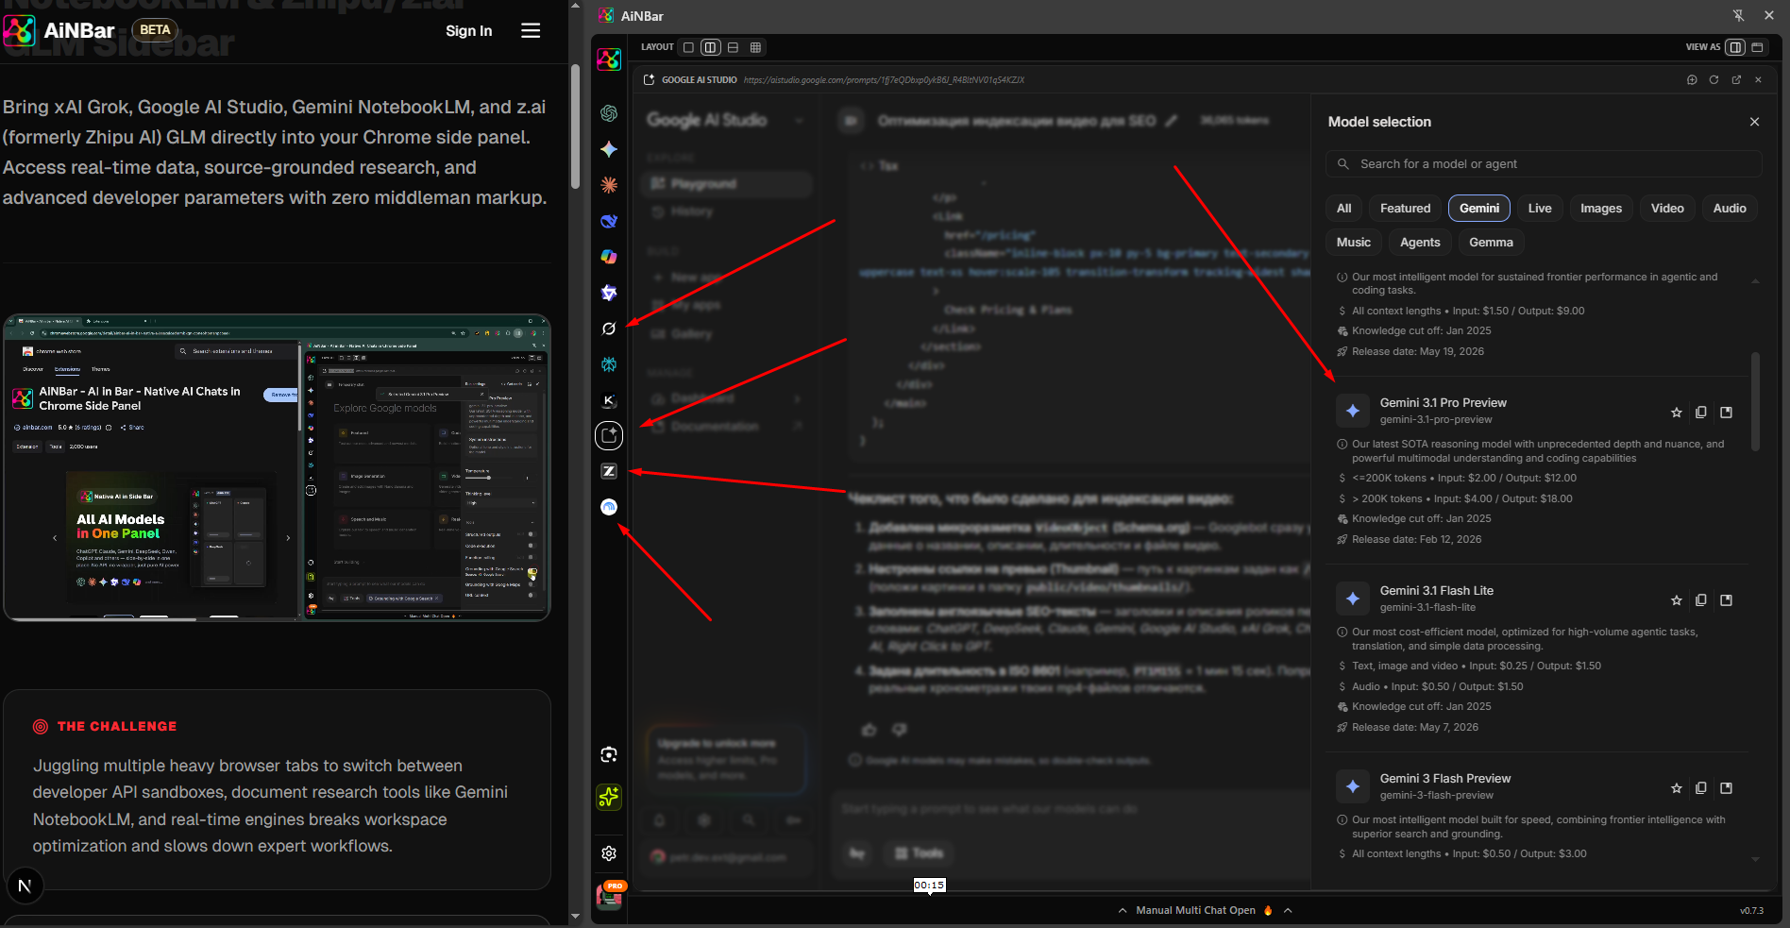
Task: Select the Agents model filter tab
Action: pyautogui.click(x=1420, y=243)
